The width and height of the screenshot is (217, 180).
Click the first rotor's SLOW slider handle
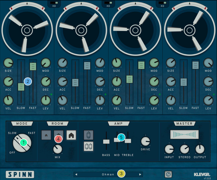[21, 87]
